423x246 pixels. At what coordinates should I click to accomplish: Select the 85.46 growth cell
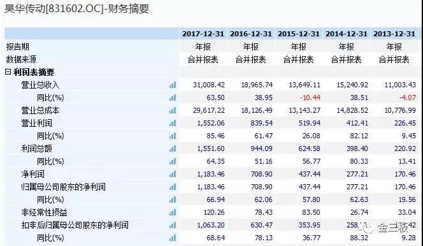point(215,136)
